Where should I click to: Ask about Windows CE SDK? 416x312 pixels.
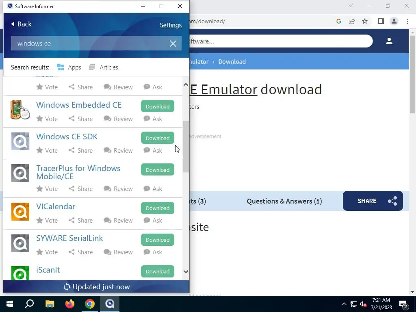[x=153, y=150]
